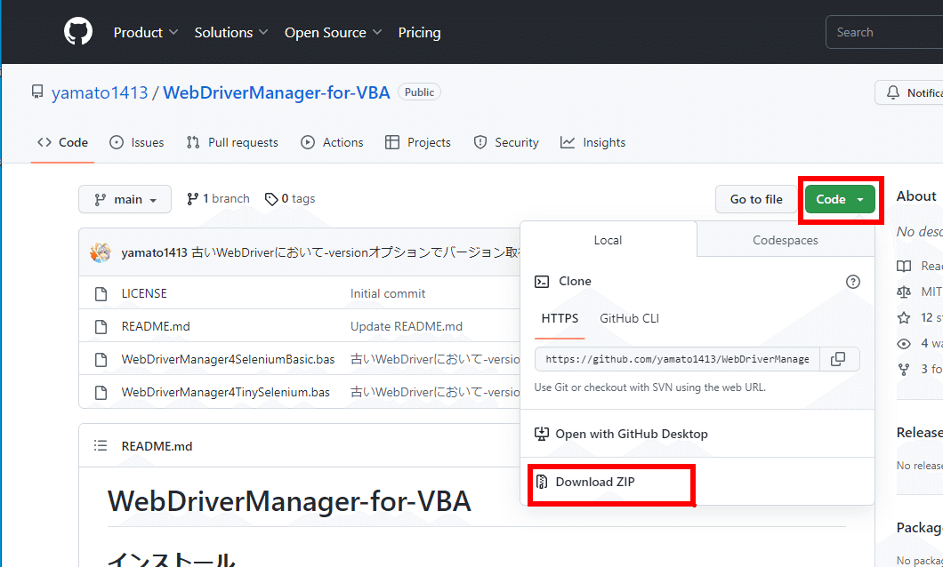This screenshot has height=567, width=943.
Task: Open WebDriverManager4SeleniumBasic.bas file
Action: point(228,359)
